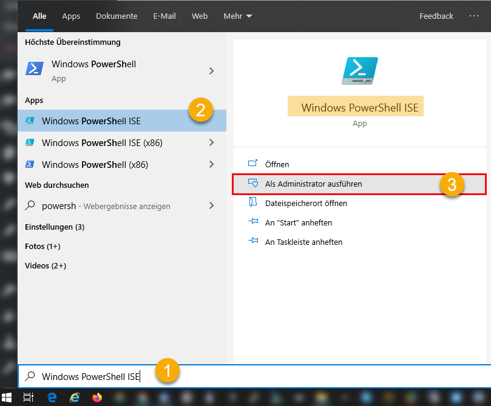491x406 pixels.
Task: Click into the search text field
Action: coord(254,376)
